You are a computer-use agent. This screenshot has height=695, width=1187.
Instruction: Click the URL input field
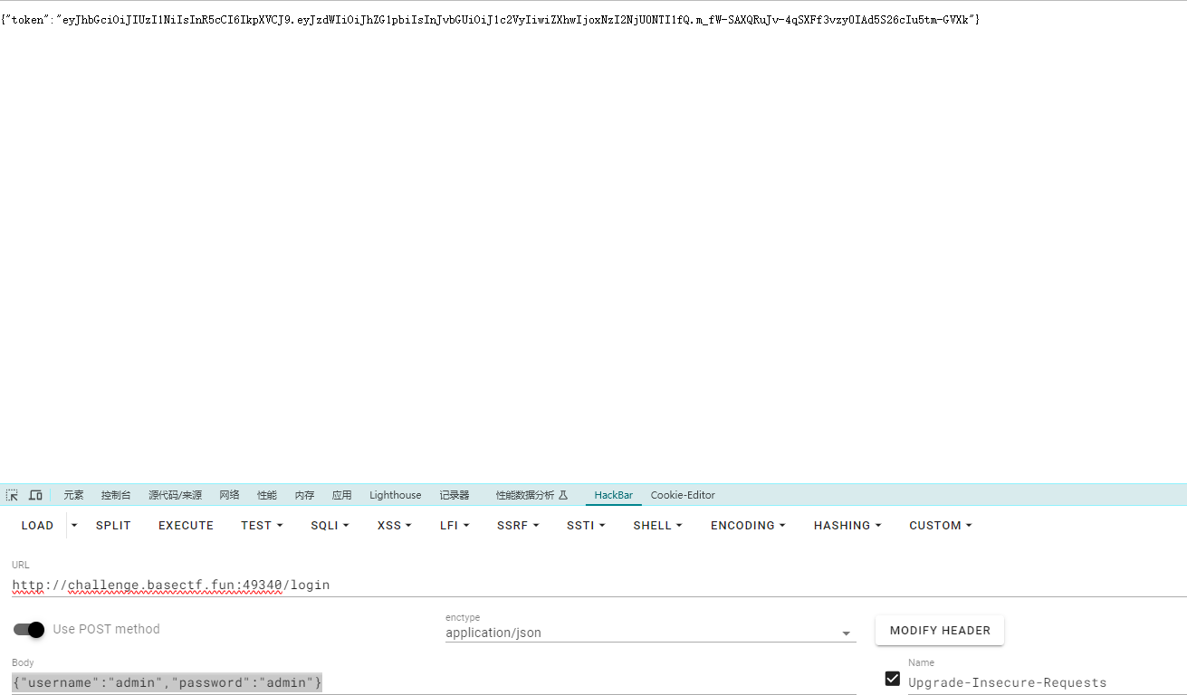point(598,586)
